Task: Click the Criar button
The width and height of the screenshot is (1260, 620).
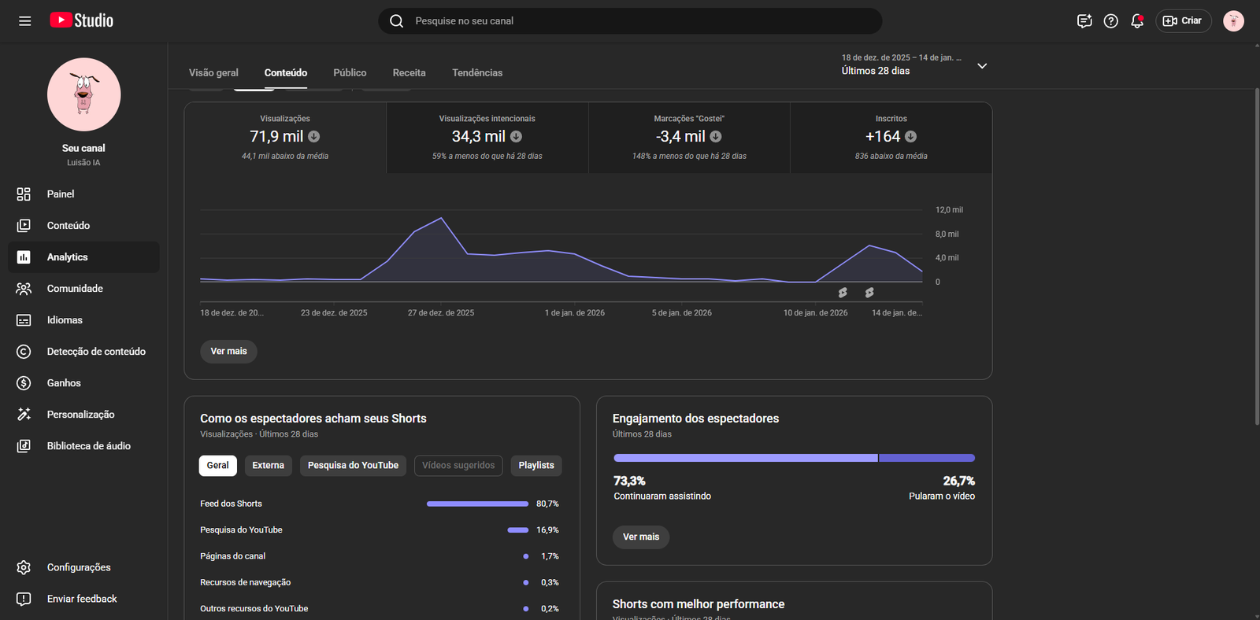Action: click(1183, 21)
